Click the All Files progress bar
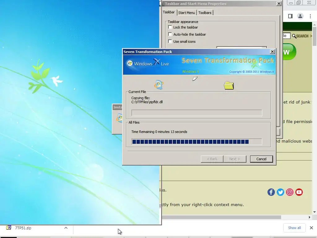The image size is (317, 238). tap(197, 142)
